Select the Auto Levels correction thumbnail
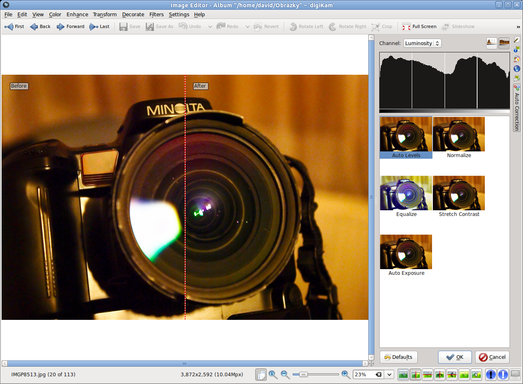The image size is (523, 384). [406, 138]
